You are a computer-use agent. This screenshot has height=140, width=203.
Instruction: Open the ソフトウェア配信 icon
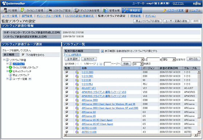49,11
